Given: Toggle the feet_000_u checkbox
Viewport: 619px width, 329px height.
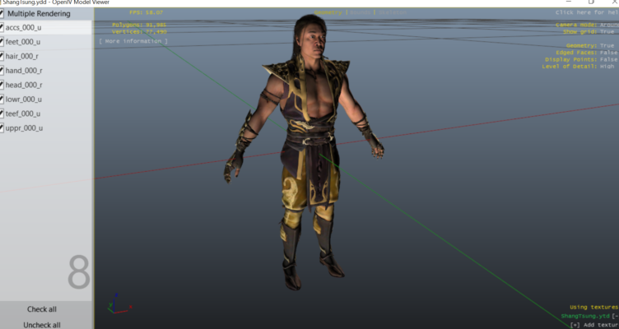Looking at the screenshot, I should point(3,42).
